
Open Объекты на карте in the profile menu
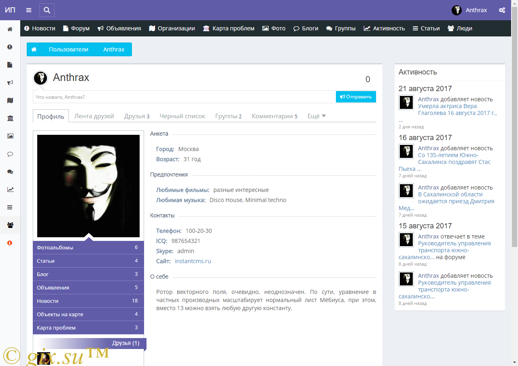[x=88, y=314]
